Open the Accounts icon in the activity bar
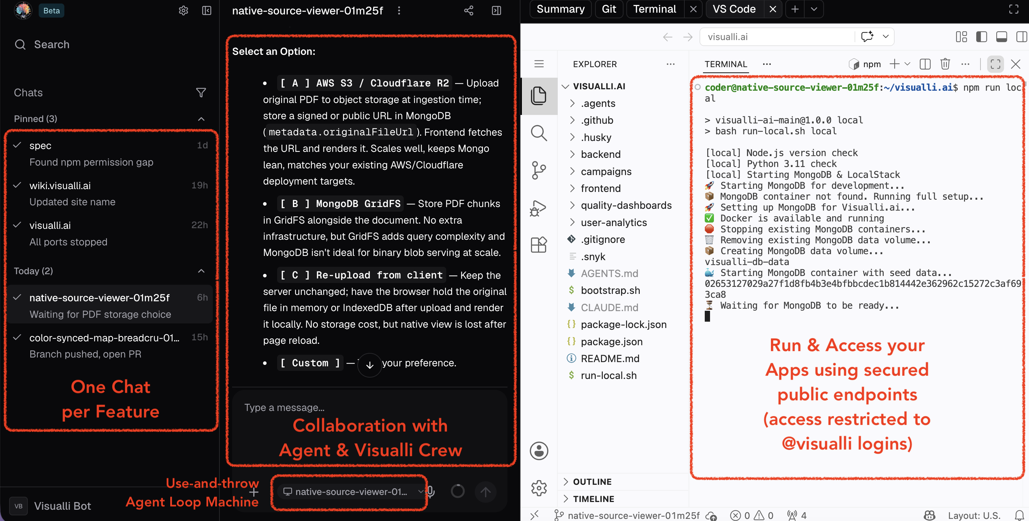This screenshot has height=521, width=1029. coord(539,451)
